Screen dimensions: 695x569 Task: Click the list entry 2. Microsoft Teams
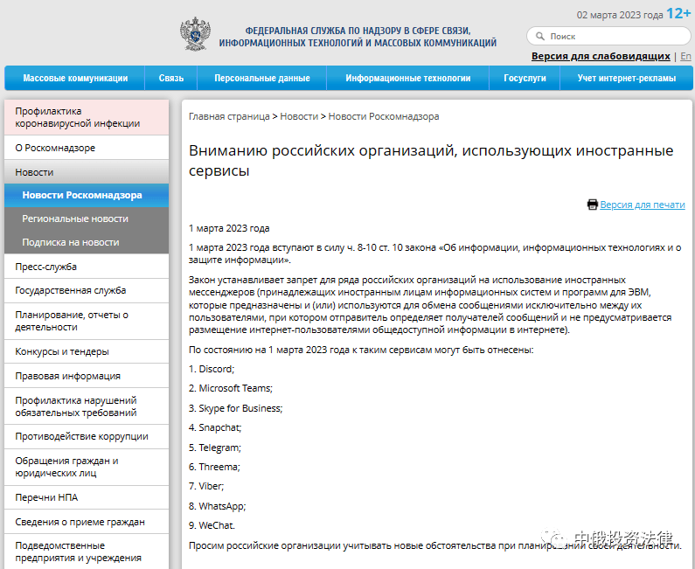coord(231,388)
